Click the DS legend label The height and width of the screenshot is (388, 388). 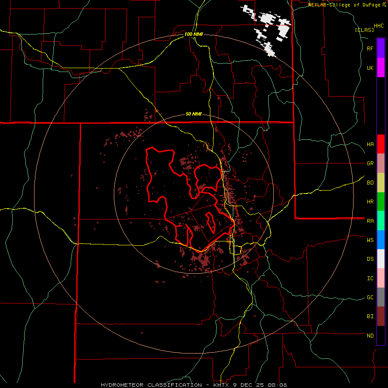tap(370, 259)
